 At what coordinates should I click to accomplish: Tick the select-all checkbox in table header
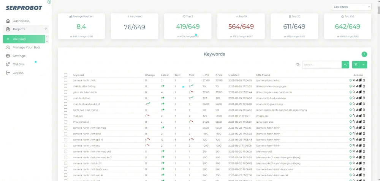tap(65, 75)
